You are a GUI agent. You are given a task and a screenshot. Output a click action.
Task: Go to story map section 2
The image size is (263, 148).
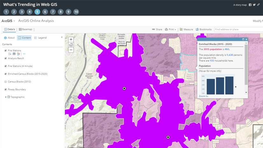click(x=14, y=12)
